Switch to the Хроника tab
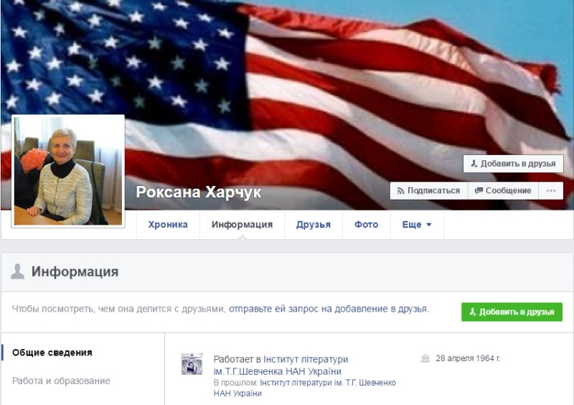Viewport: 574px width, 405px height. point(168,225)
